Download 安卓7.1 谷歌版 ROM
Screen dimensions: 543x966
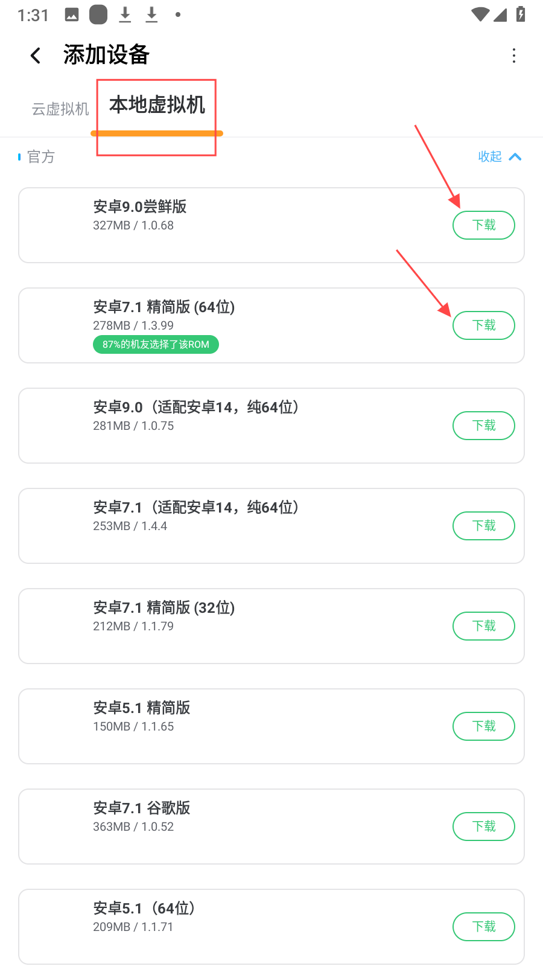pyautogui.click(x=483, y=827)
